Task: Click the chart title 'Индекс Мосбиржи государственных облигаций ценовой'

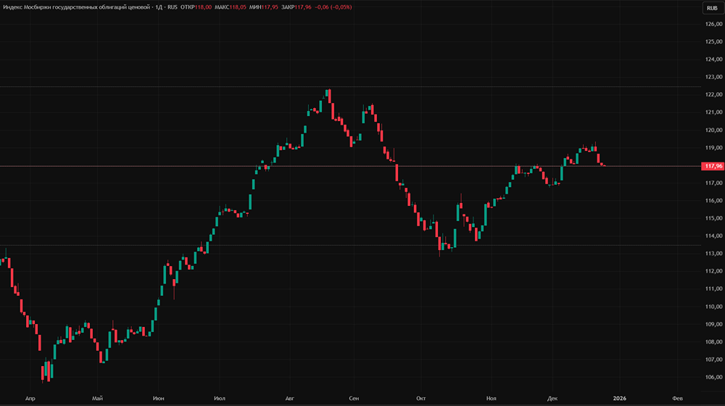Action: point(76,7)
